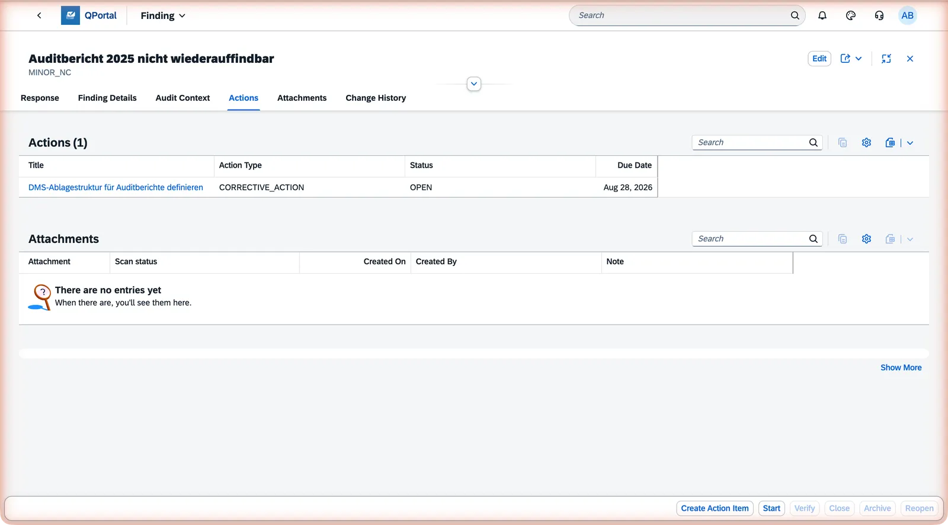Screen dimensions: 948x525
Task: Click the Verify button
Action: [x=805, y=508]
